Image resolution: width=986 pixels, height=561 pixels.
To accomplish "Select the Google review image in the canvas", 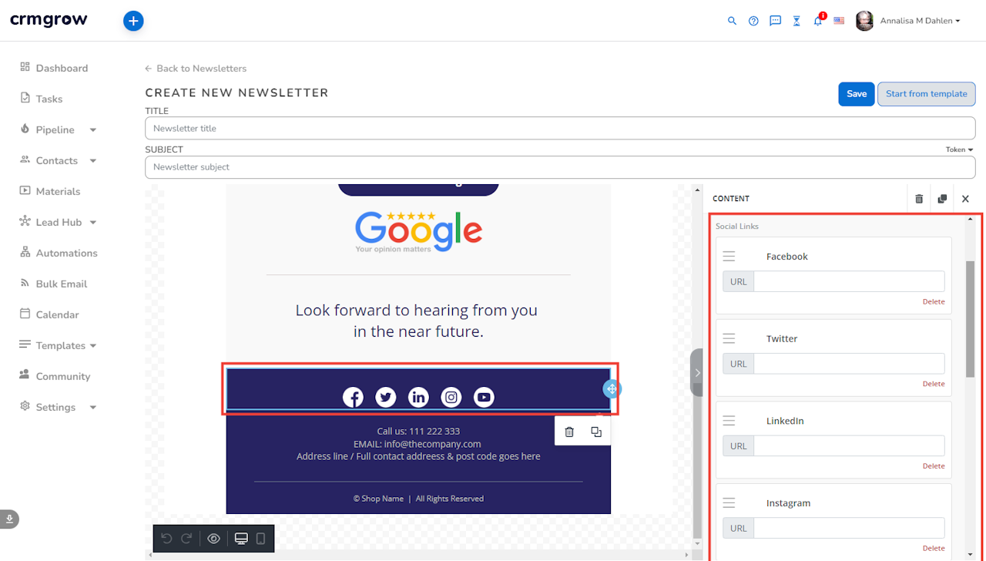I will [x=418, y=231].
